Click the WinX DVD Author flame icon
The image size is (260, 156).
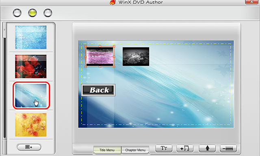(x=113, y=2)
